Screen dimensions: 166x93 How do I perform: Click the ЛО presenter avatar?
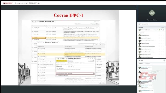point(152,13)
